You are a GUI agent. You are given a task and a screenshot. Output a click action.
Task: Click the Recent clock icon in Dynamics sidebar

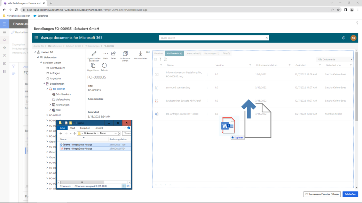point(5,56)
